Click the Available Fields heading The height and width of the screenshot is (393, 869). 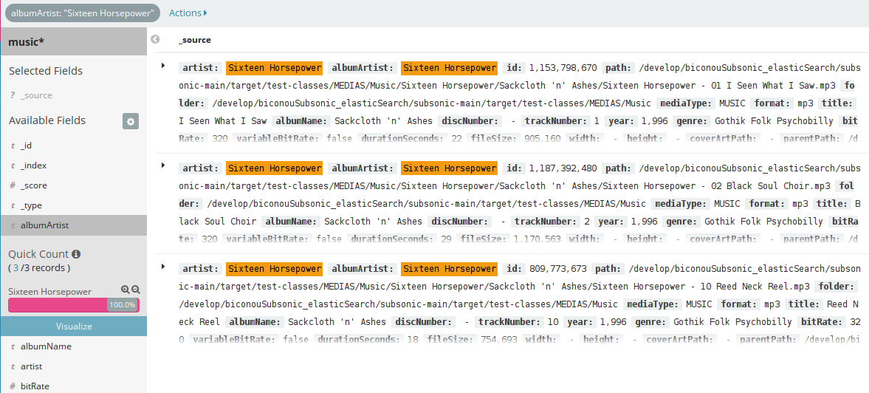[x=47, y=120]
